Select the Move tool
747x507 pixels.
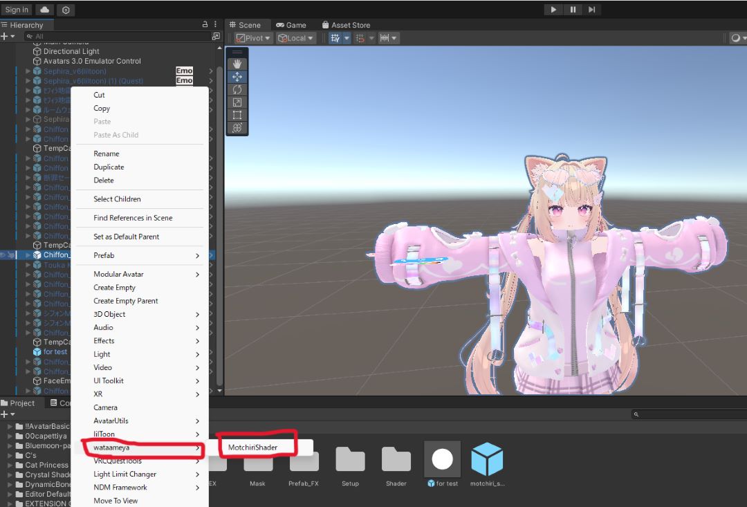pyautogui.click(x=237, y=77)
